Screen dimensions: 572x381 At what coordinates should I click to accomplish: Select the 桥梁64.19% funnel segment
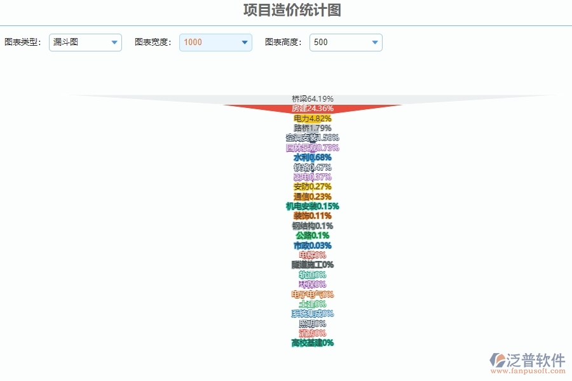click(311, 99)
